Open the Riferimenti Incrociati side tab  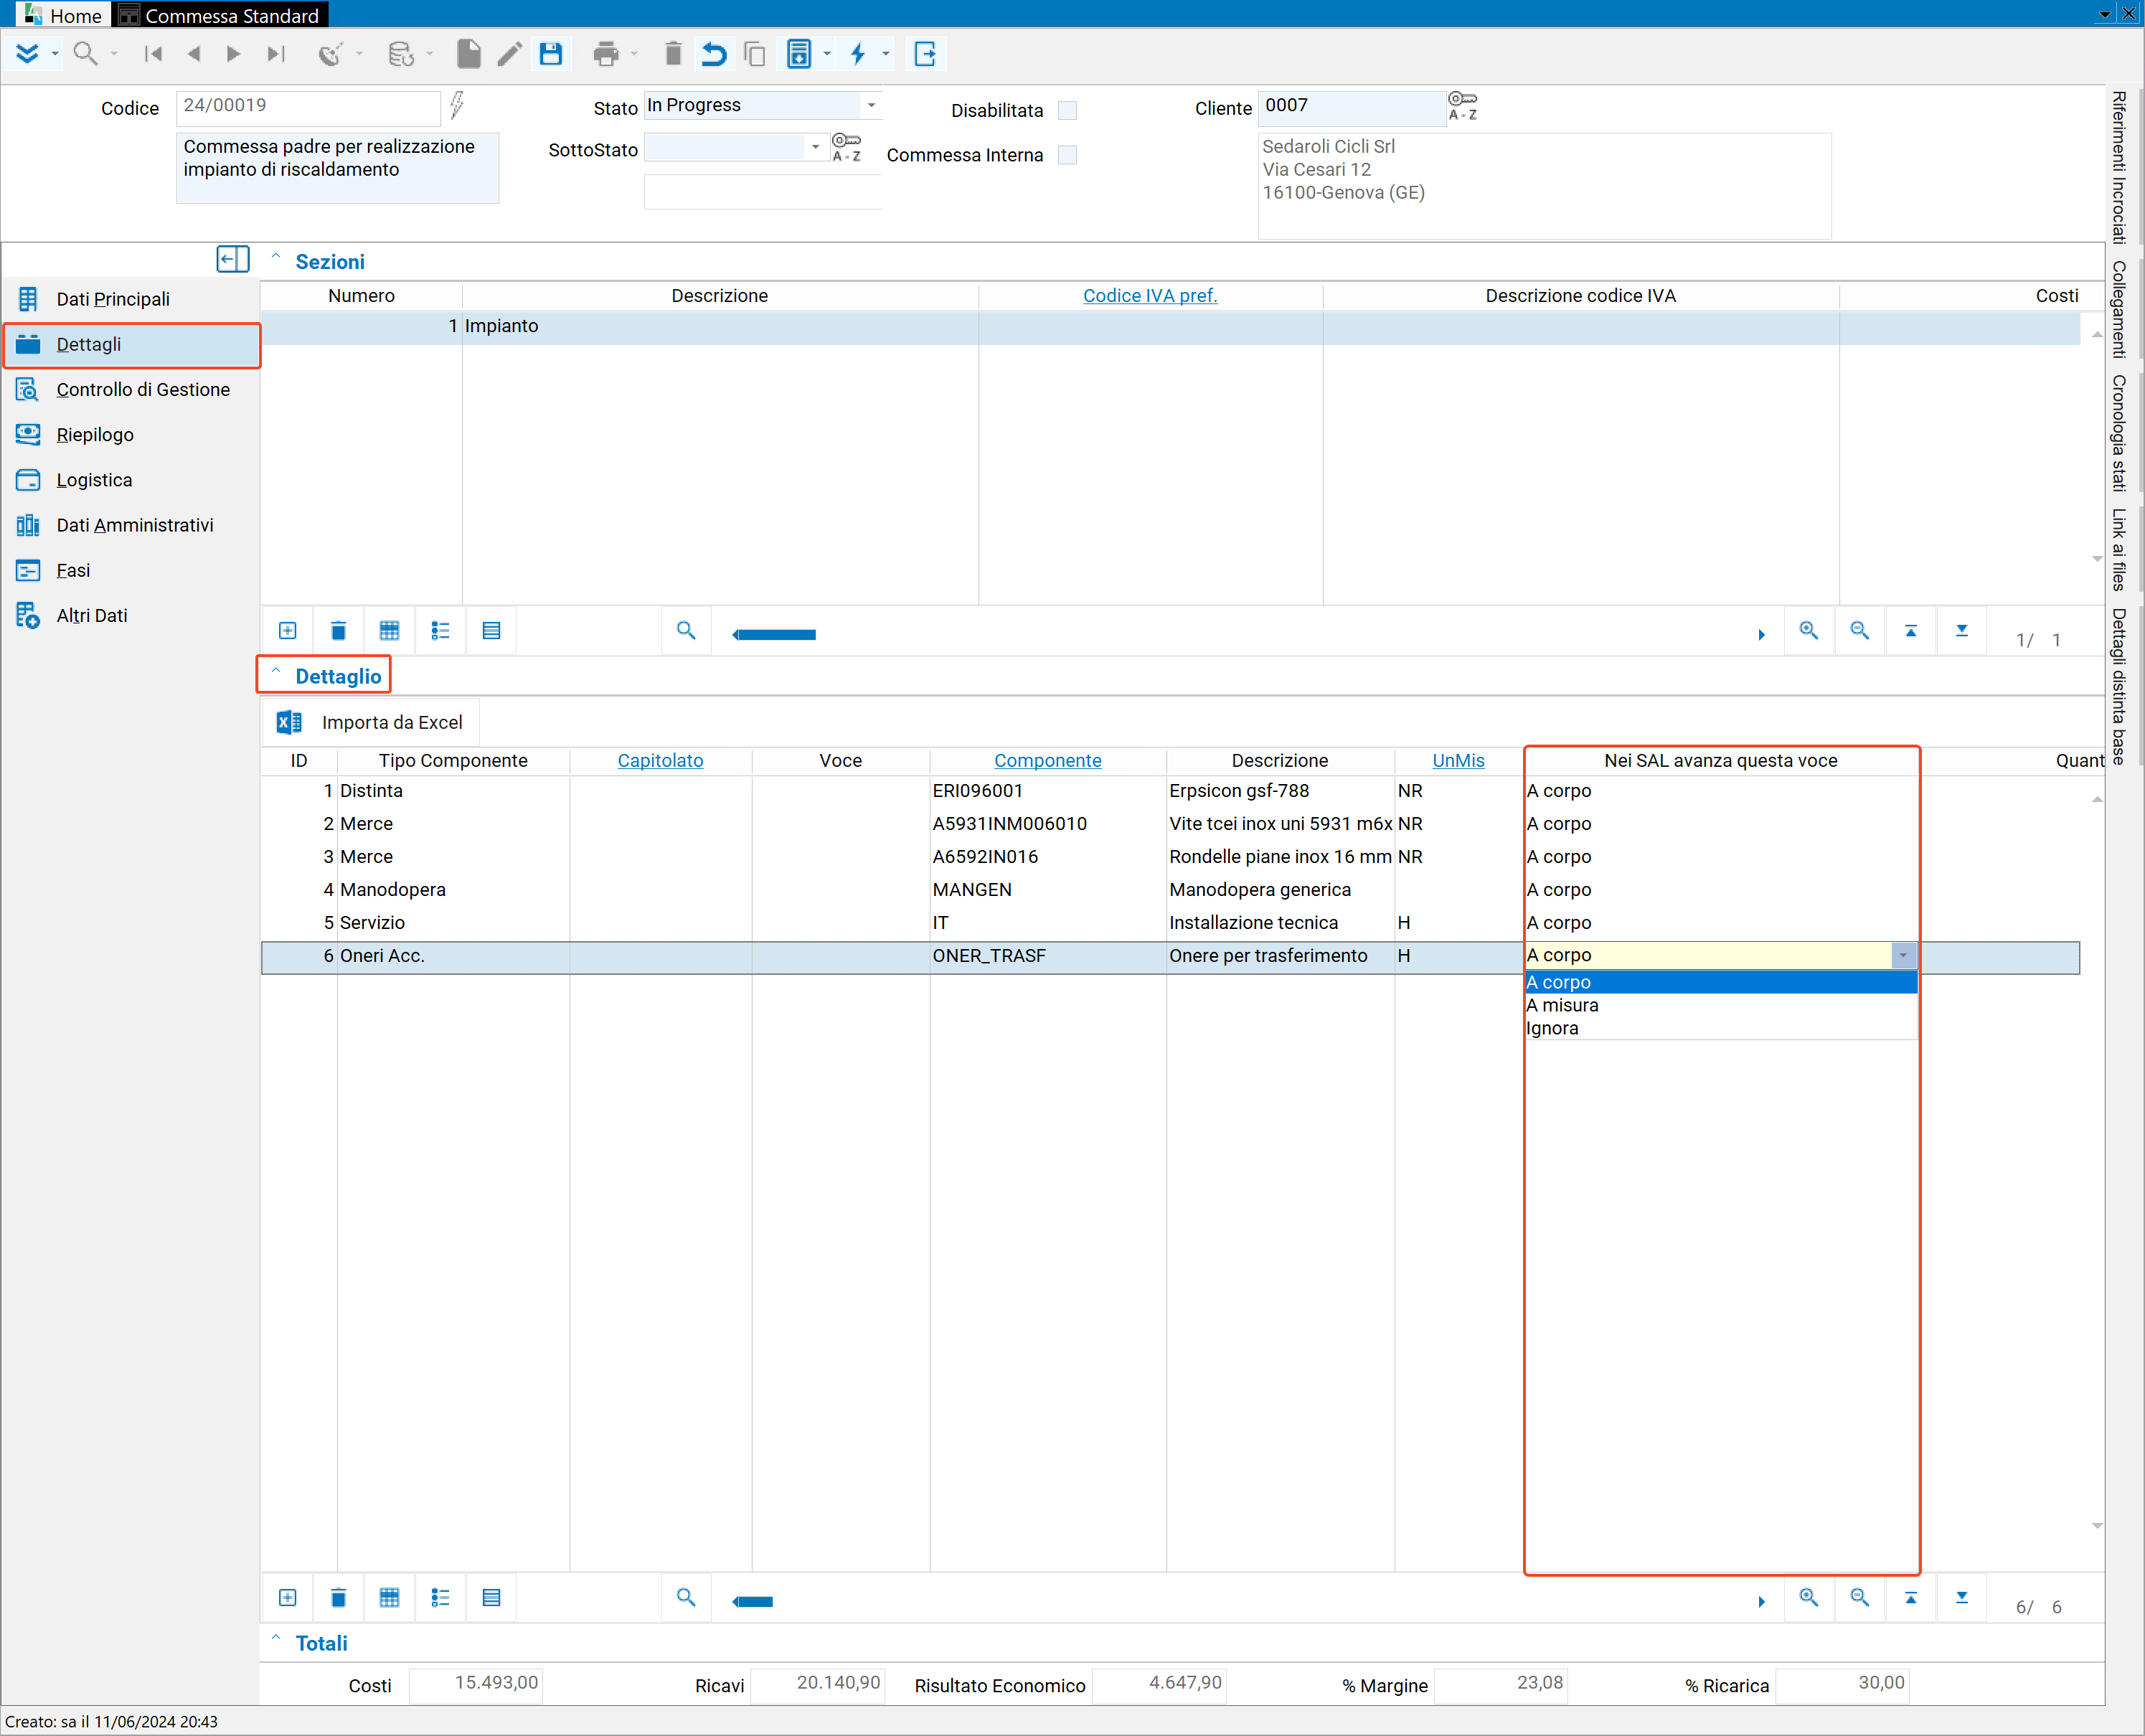[2118, 167]
